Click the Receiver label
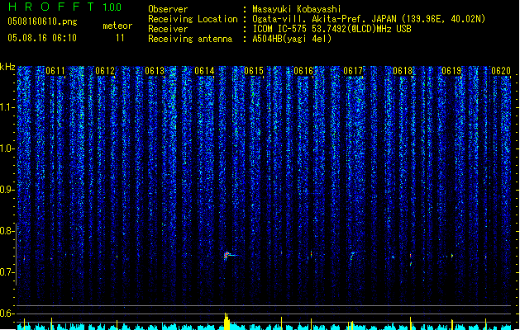The width and height of the screenshot is (520, 330). 168,29
